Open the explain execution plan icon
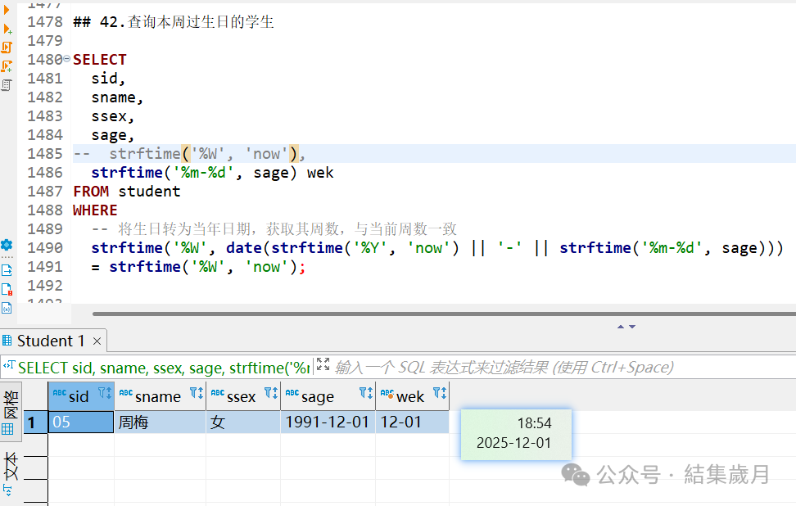Viewport: 796px width, 506px height. [x=6, y=85]
